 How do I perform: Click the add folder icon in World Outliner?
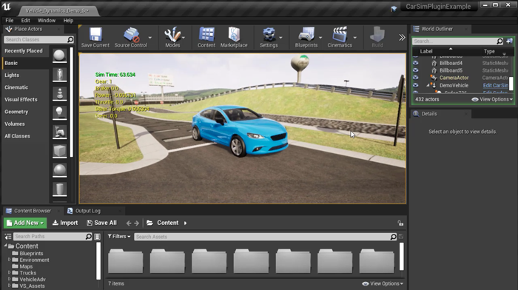click(x=509, y=41)
